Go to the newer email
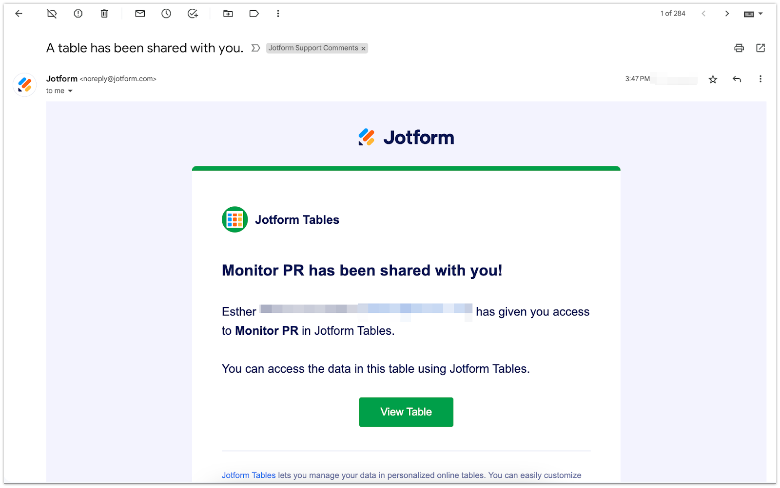The image size is (780, 488). pyautogui.click(x=703, y=14)
